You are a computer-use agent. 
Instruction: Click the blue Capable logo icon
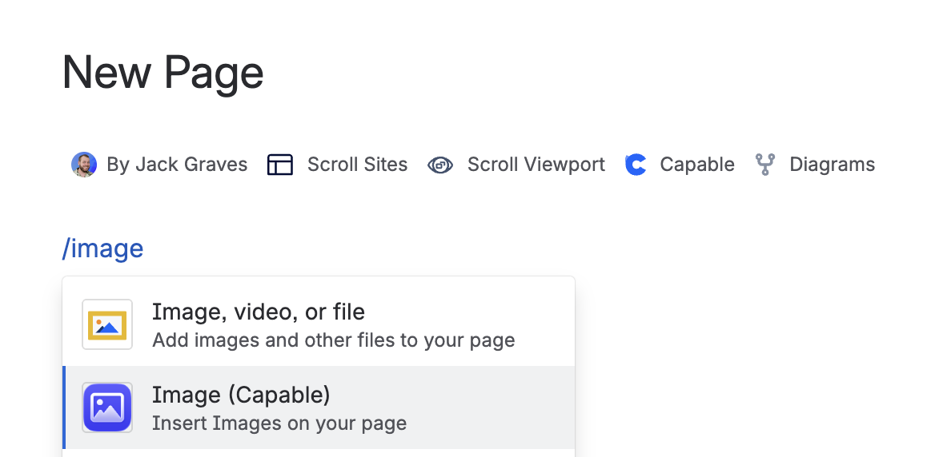coord(636,165)
